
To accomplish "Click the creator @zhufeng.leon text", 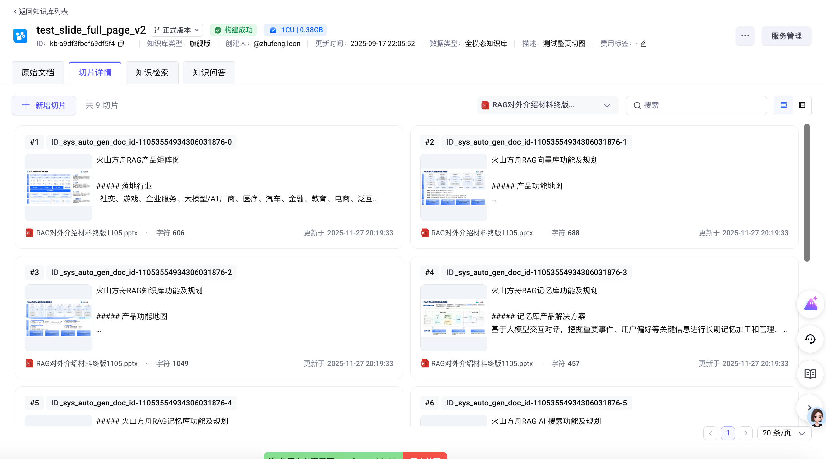I will [x=277, y=44].
